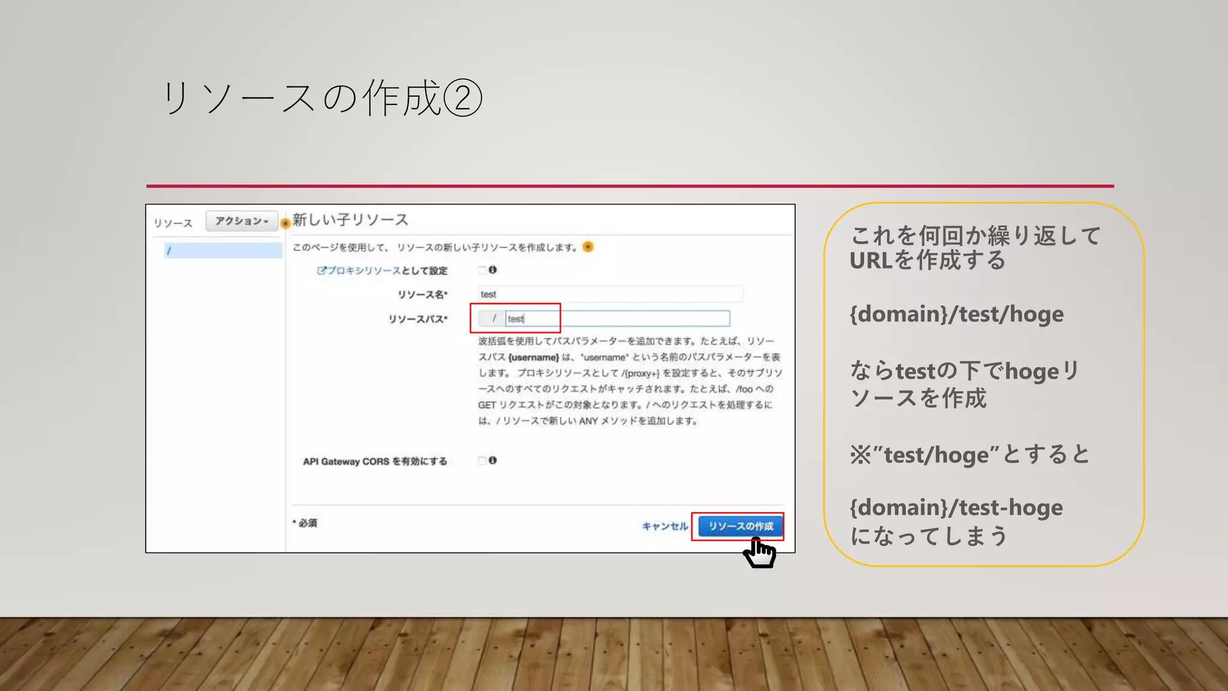This screenshot has width=1228, height=691.
Task: Open the アクション dropdown menu
Action: pos(242,221)
